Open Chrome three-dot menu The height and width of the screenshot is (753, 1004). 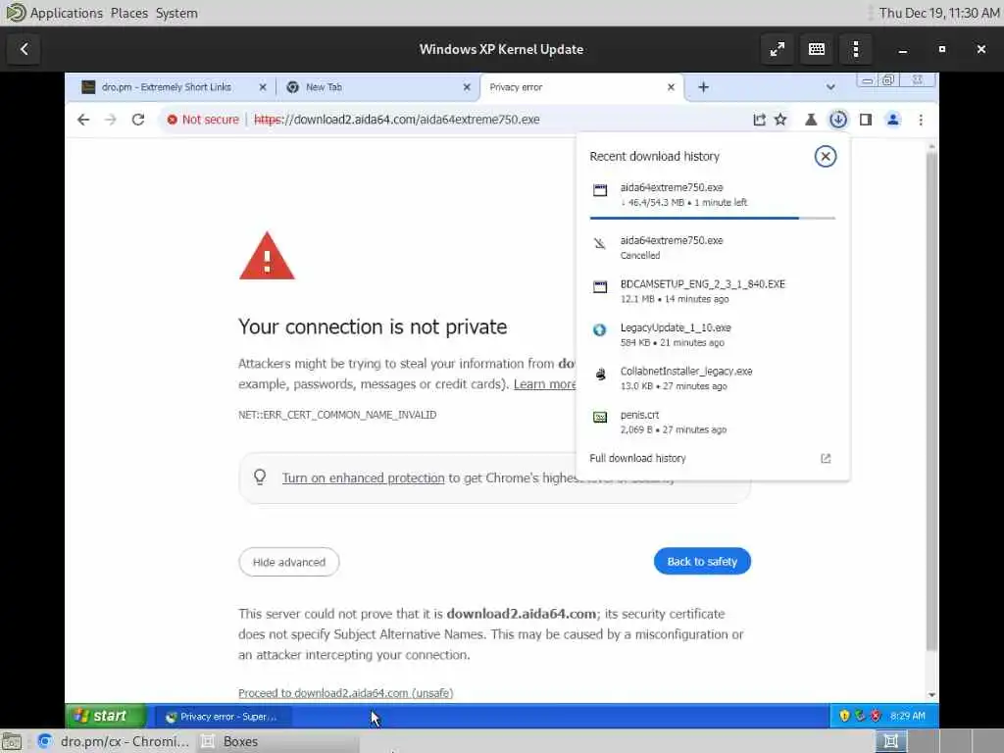[x=921, y=120]
